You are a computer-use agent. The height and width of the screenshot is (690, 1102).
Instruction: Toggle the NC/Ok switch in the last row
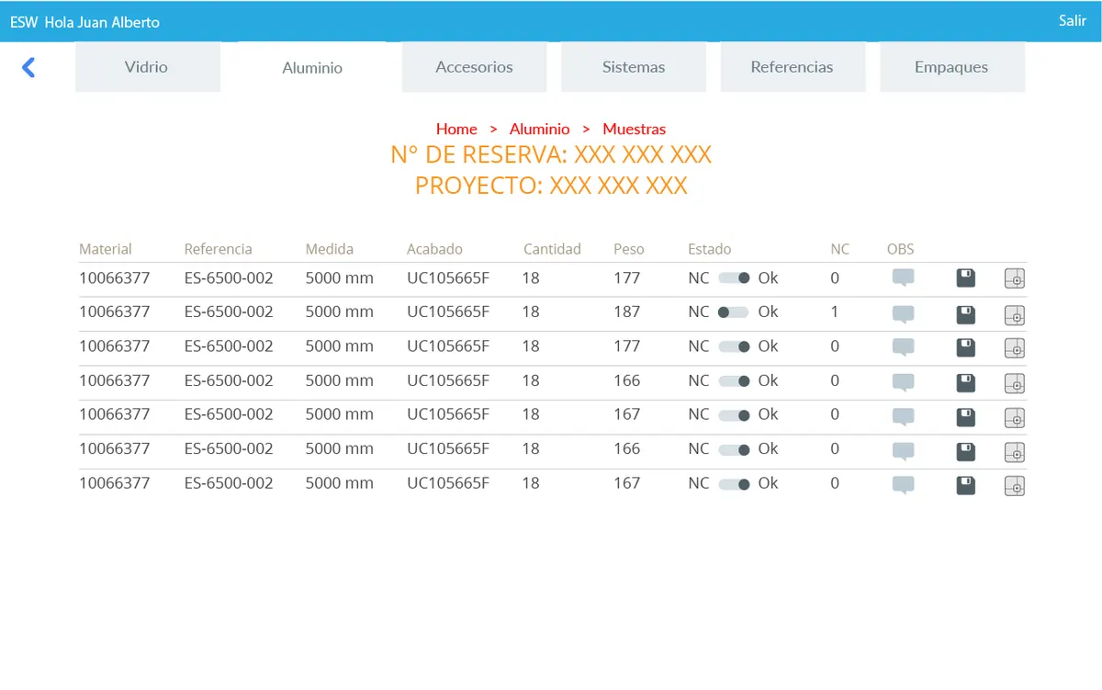tap(734, 483)
